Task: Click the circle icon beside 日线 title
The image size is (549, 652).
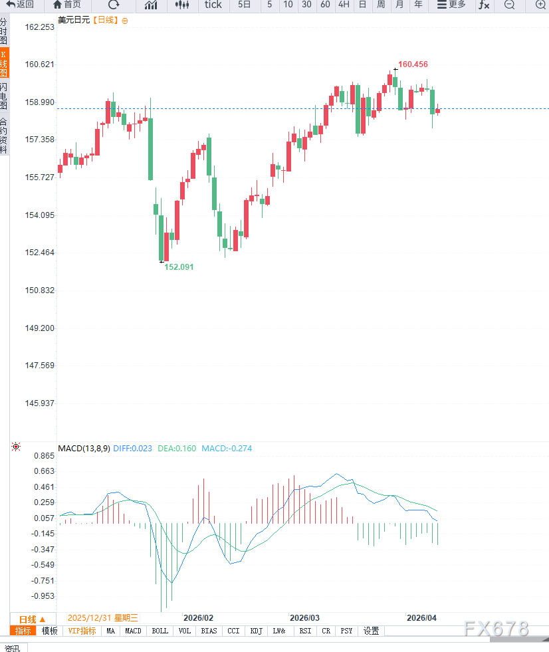Action: [x=126, y=21]
